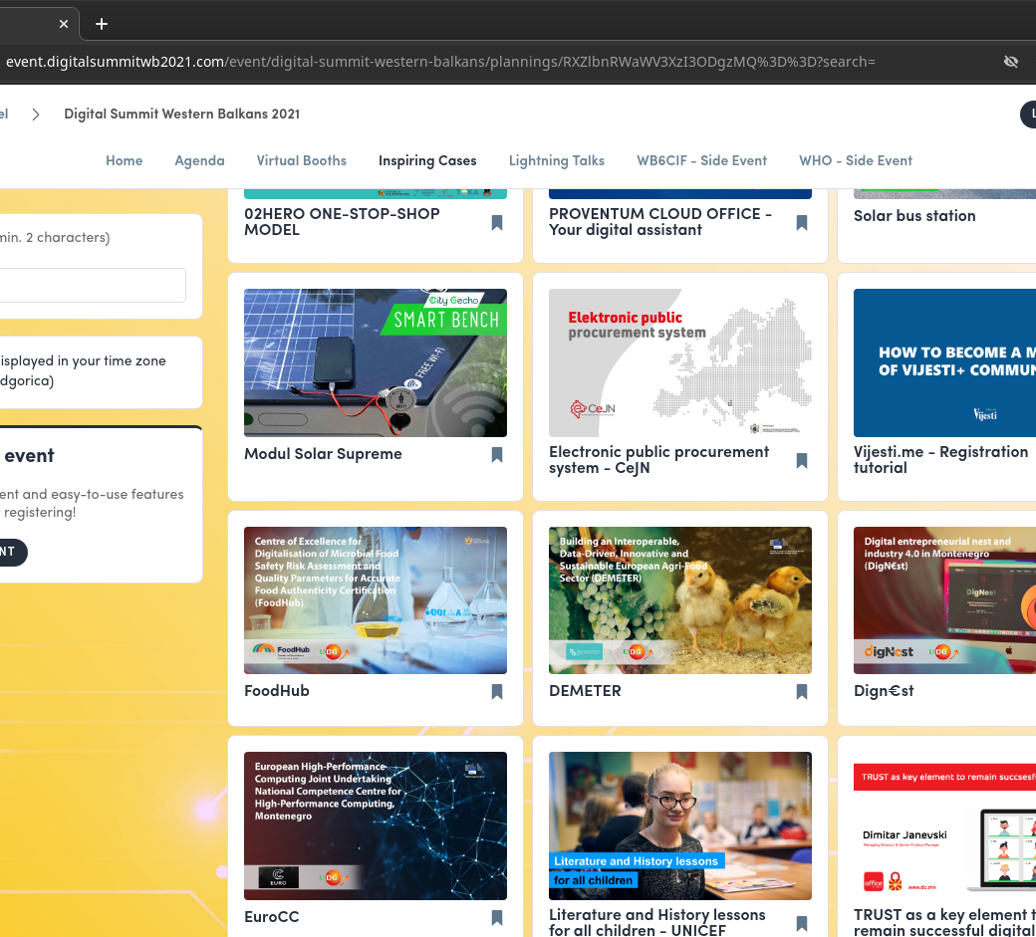Click the Solar bus station title
Image resolution: width=1036 pixels, height=937 pixels.
914,216
